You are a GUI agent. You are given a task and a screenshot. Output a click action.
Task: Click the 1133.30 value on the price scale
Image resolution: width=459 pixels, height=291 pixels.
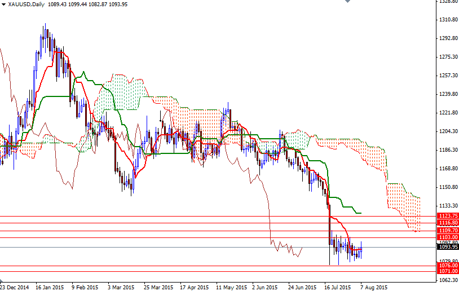(x=447, y=206)
